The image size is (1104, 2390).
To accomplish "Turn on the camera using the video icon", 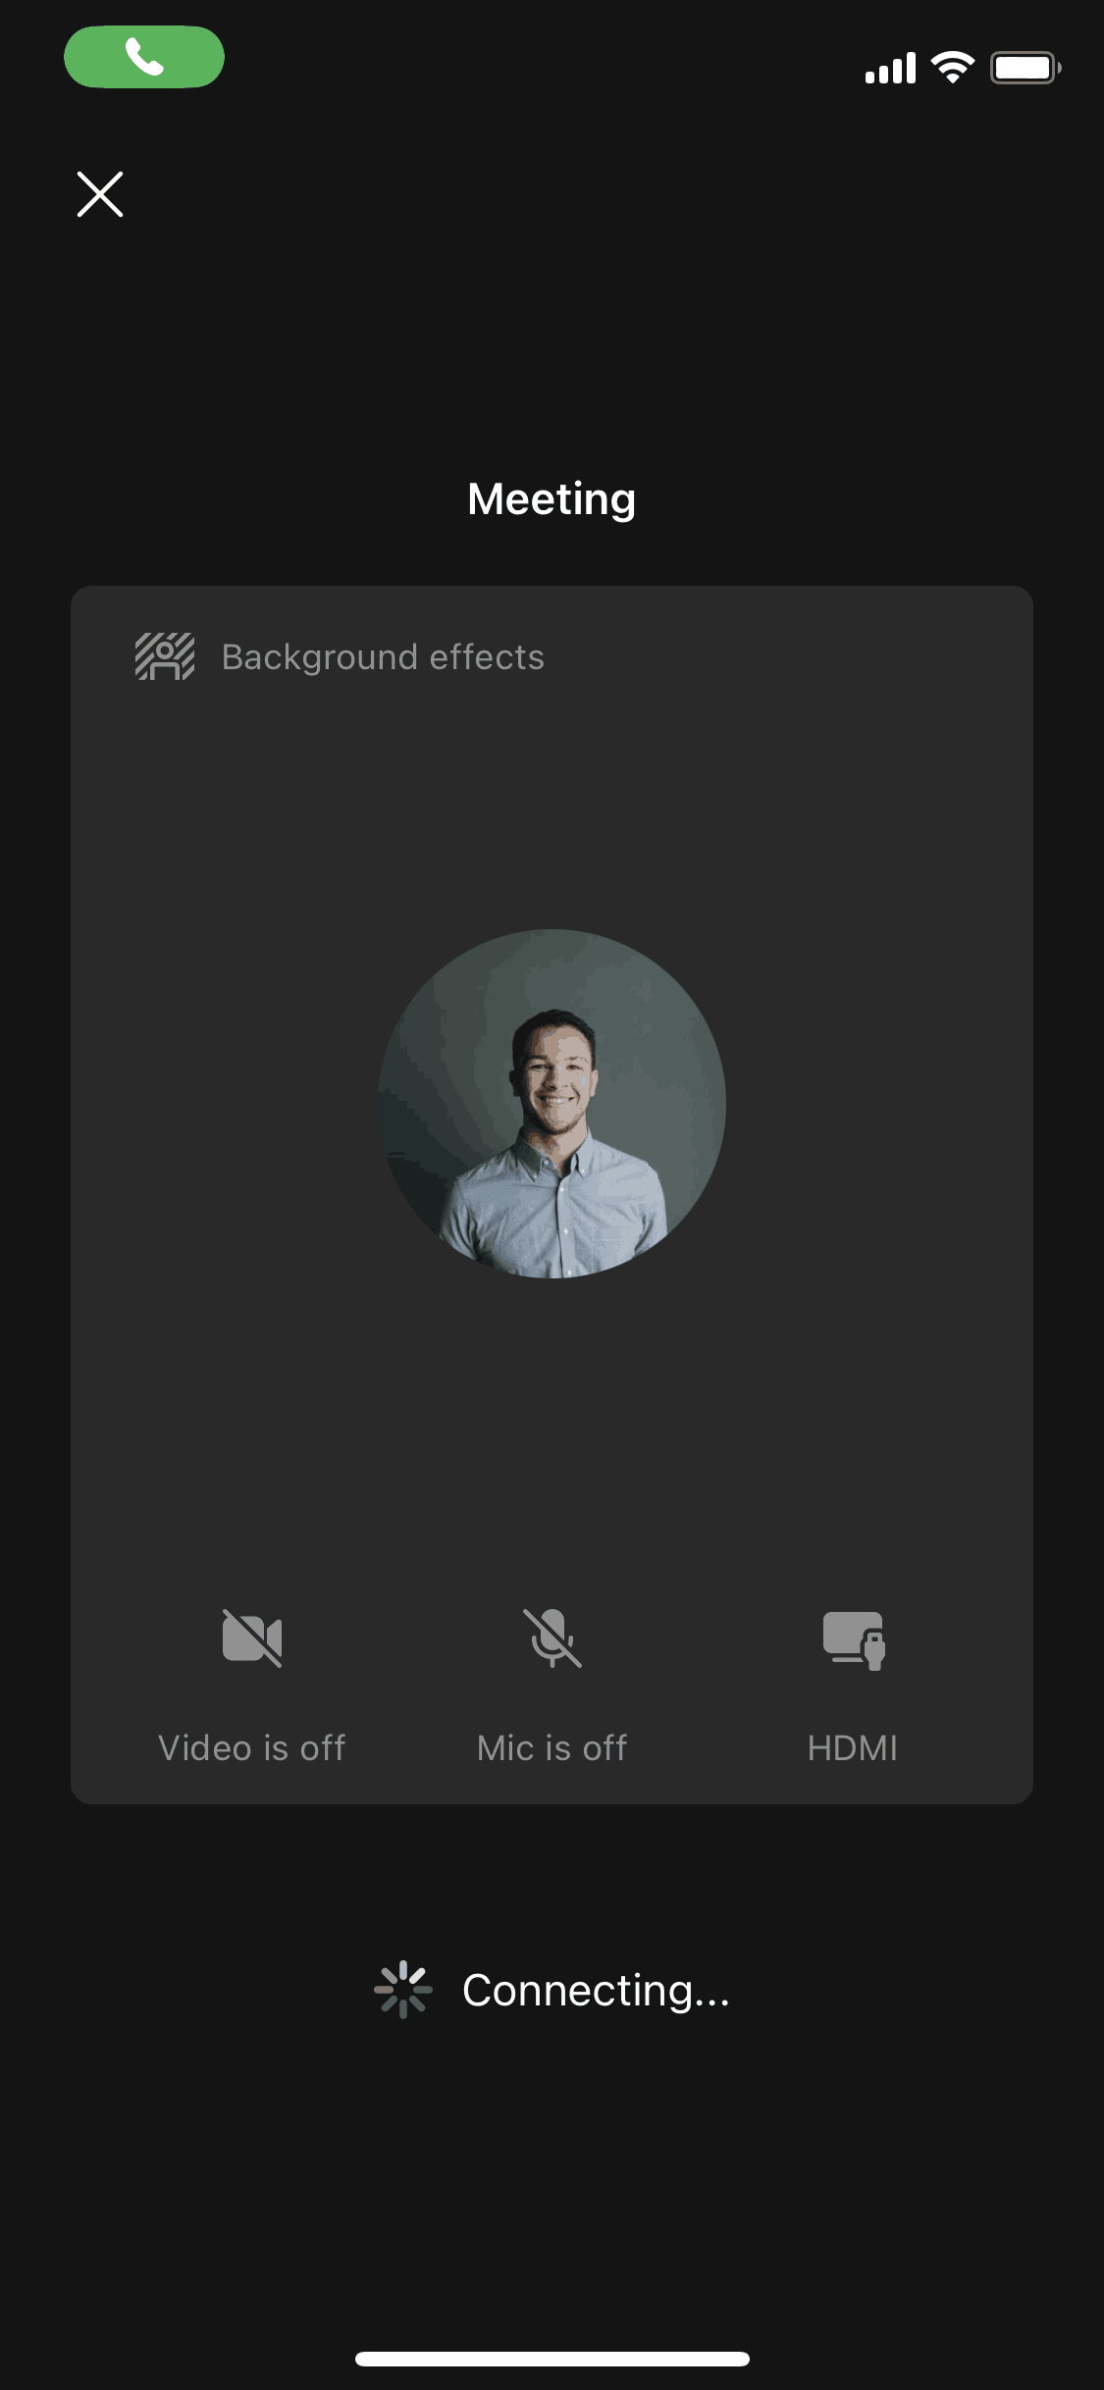I will [252, 1637].
